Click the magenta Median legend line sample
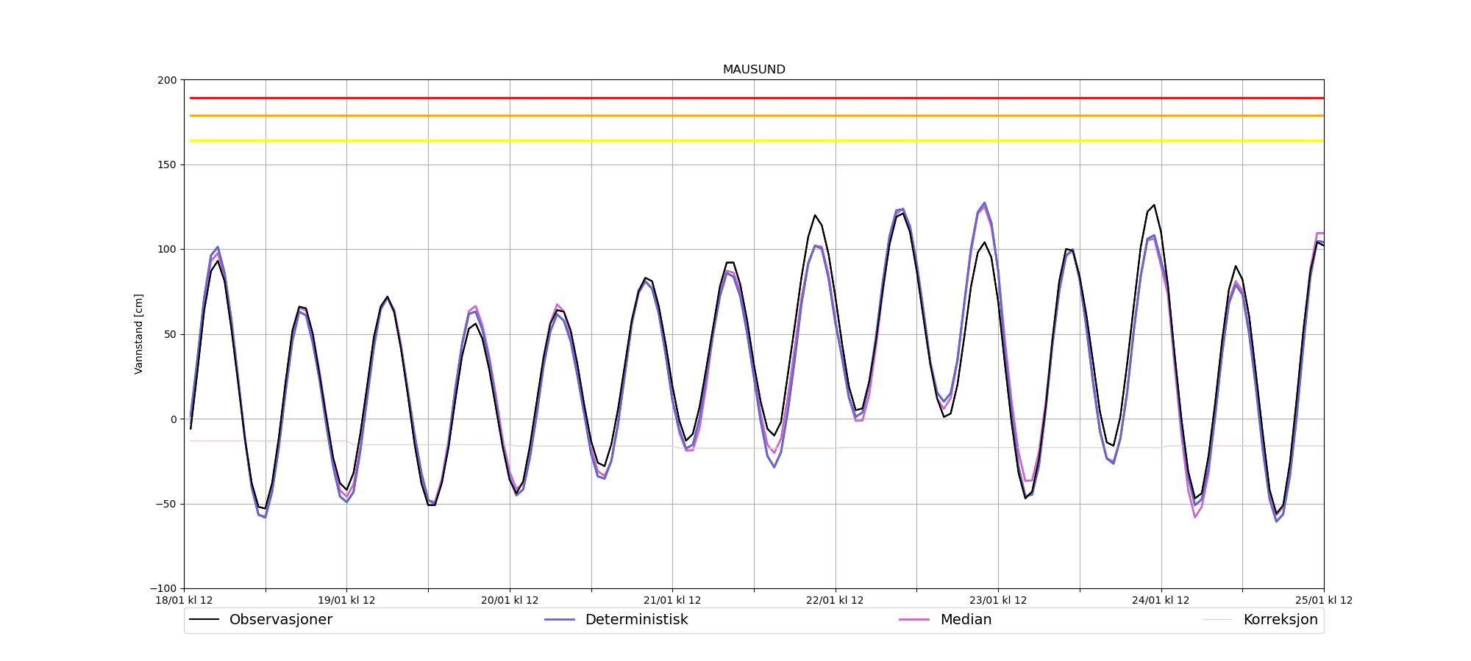 click(914, 620)
